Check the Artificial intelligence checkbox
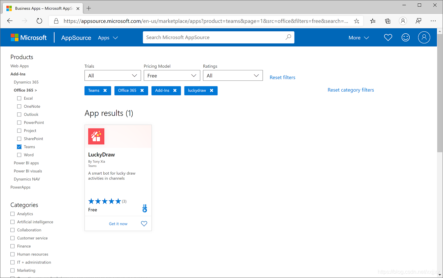Image resolution: width=443 pixels, height=278 pixels. click(12, 222)
